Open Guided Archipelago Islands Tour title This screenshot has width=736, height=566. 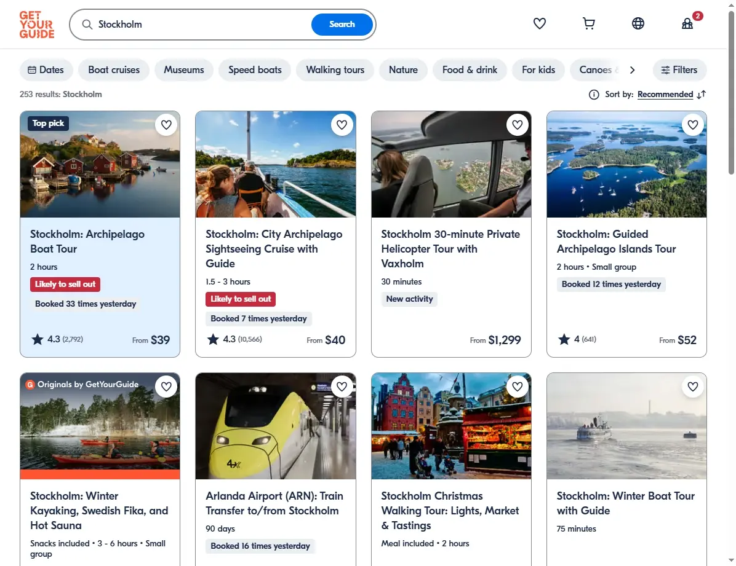tap(616, 242)
